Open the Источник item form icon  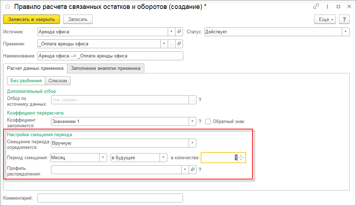[x=179, y=32]
